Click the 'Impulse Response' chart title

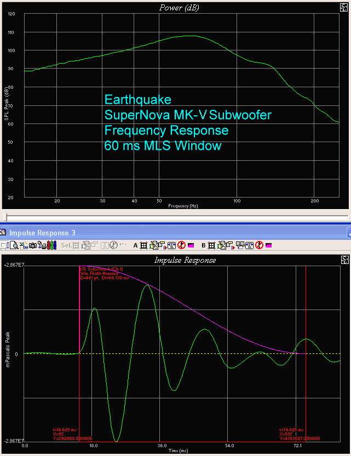(x=185, y=260)
